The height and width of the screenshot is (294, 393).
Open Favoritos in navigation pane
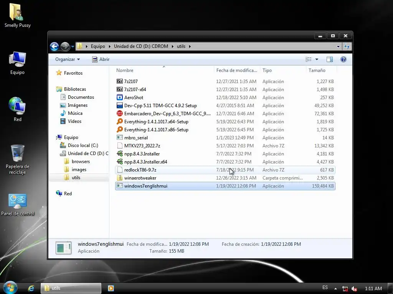pyautogui.click(x=73, y=73)
